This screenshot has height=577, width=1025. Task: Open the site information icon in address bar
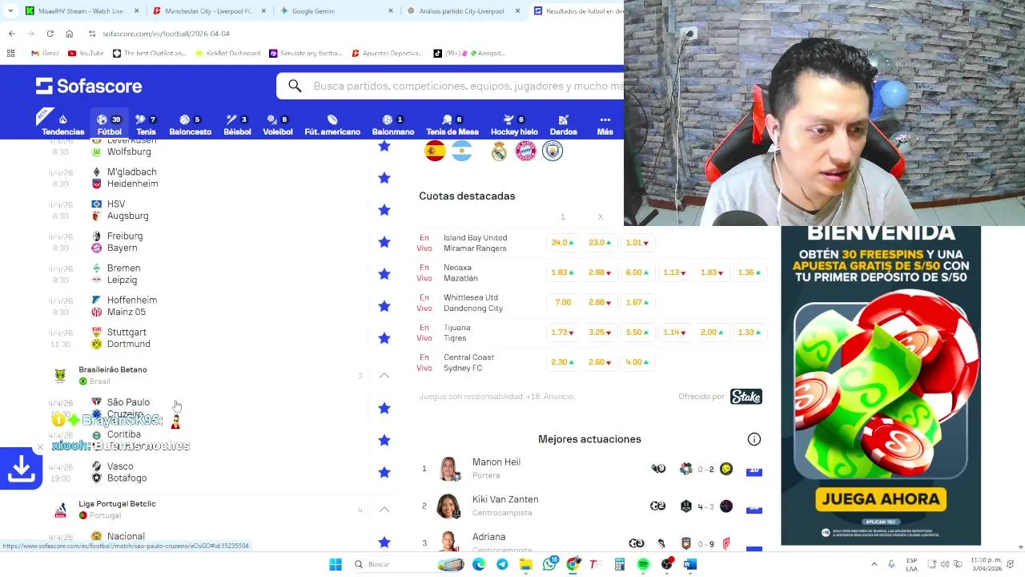[92, 34]
